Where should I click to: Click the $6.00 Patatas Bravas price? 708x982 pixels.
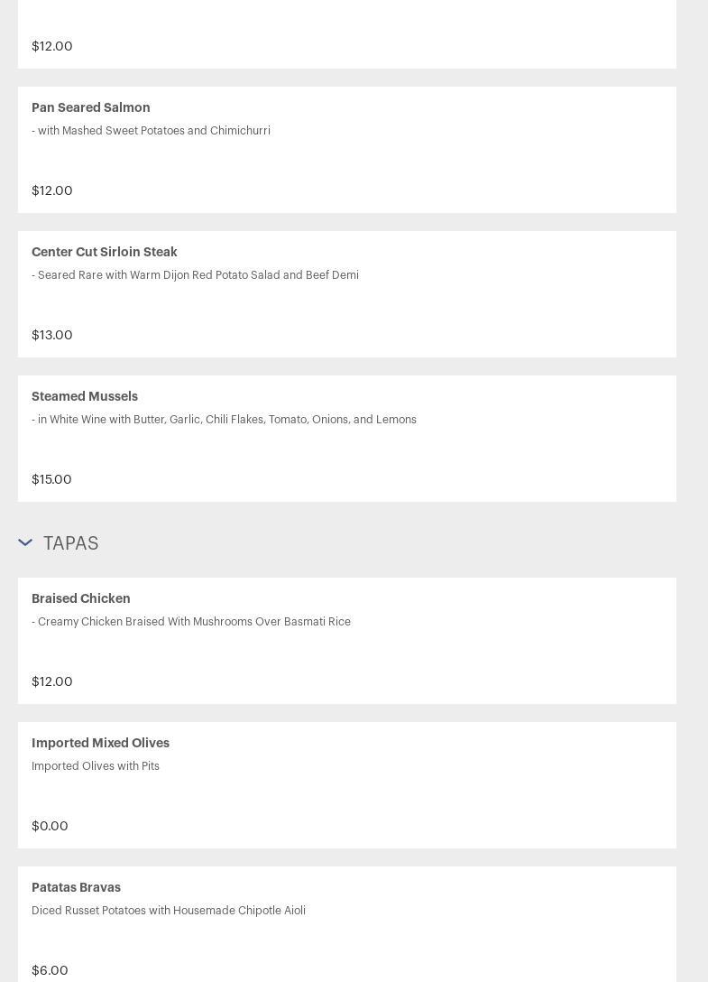50,970
